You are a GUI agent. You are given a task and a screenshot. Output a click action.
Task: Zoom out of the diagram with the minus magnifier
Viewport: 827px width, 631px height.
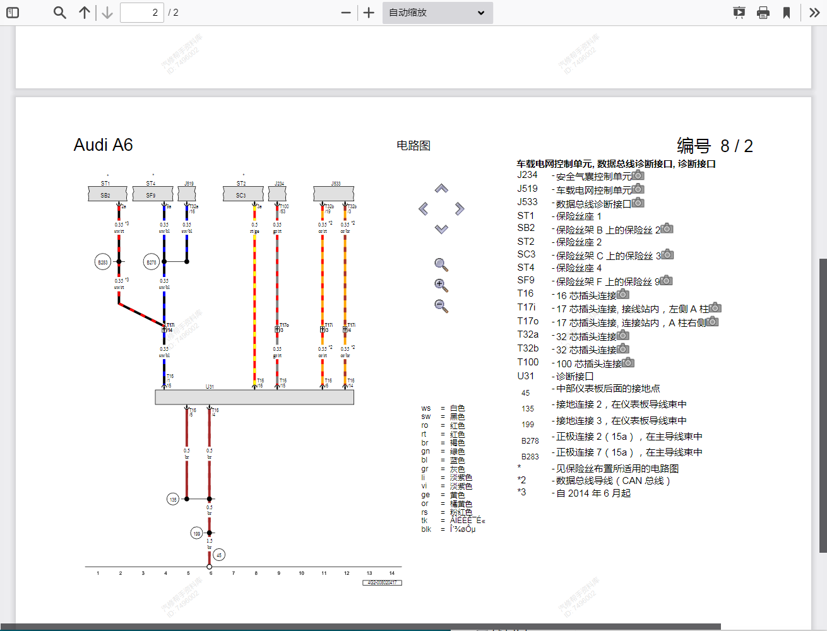point(441,306)
